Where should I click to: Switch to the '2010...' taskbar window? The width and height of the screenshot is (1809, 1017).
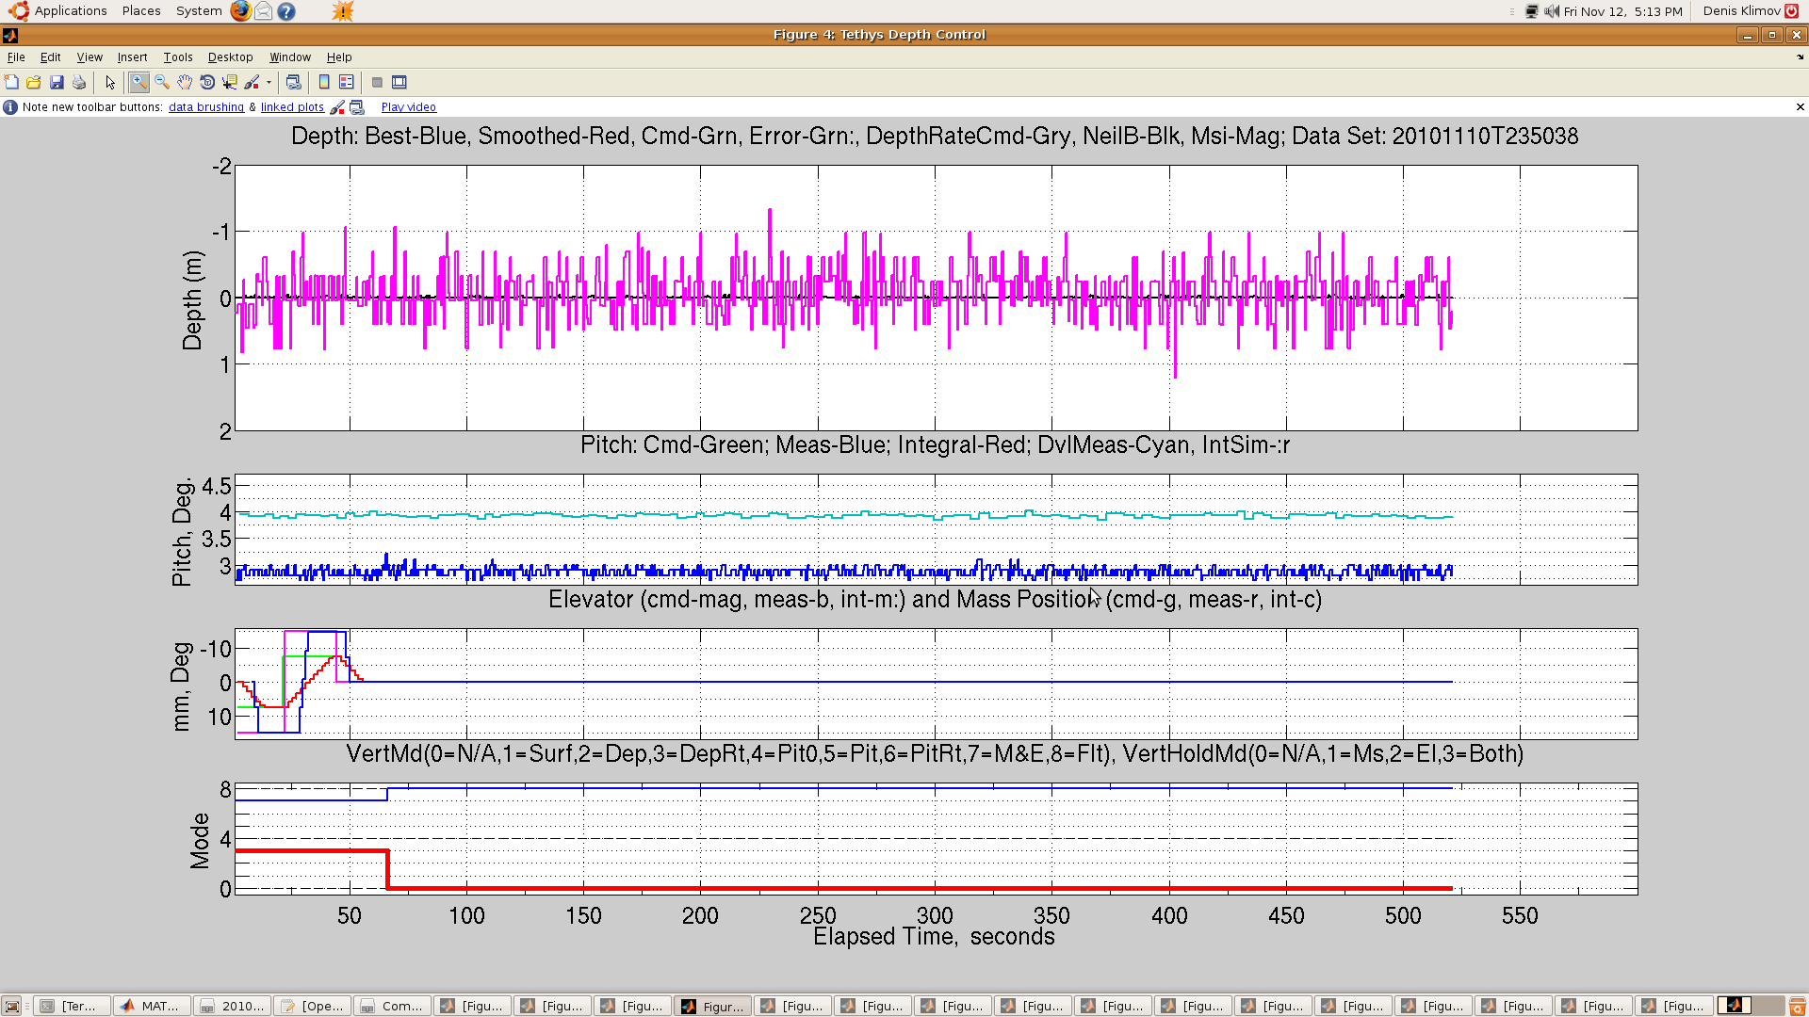coord(233,1006)
